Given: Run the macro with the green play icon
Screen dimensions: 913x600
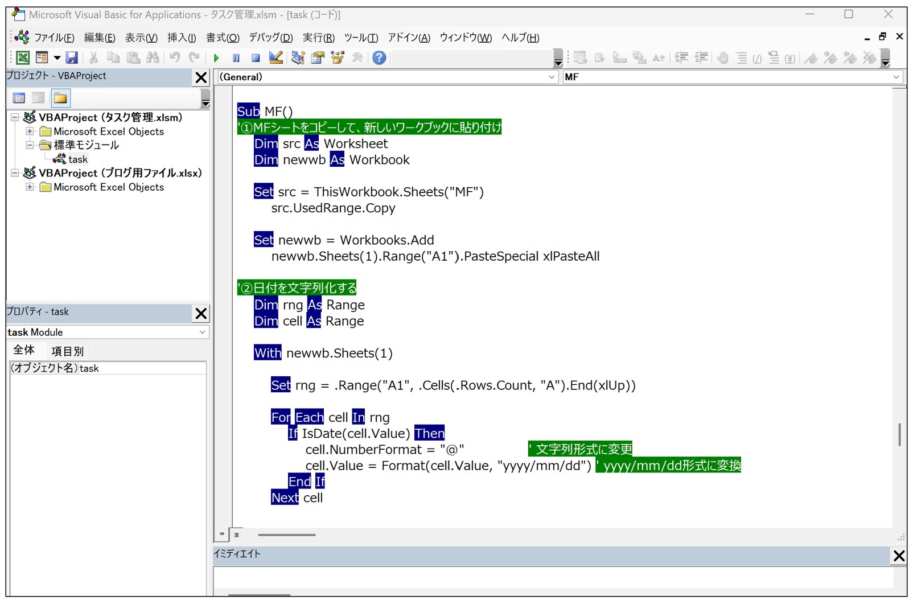Looking at the screenshot, I should pyautogui.click(x=216, y=57).
